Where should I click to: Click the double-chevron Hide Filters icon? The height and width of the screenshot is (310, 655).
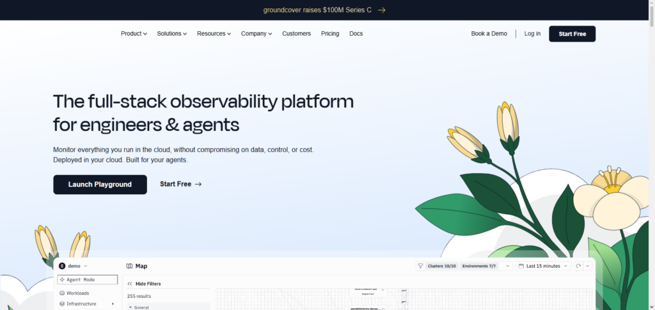click(130, 284)
